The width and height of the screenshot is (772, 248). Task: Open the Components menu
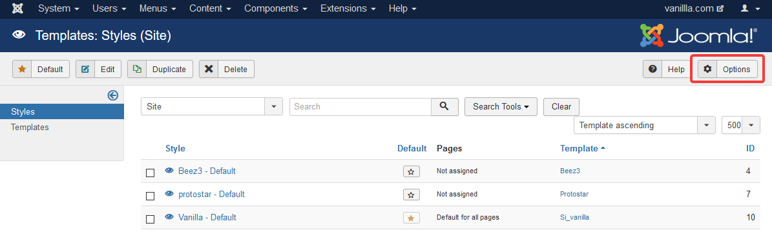point(276,8)
